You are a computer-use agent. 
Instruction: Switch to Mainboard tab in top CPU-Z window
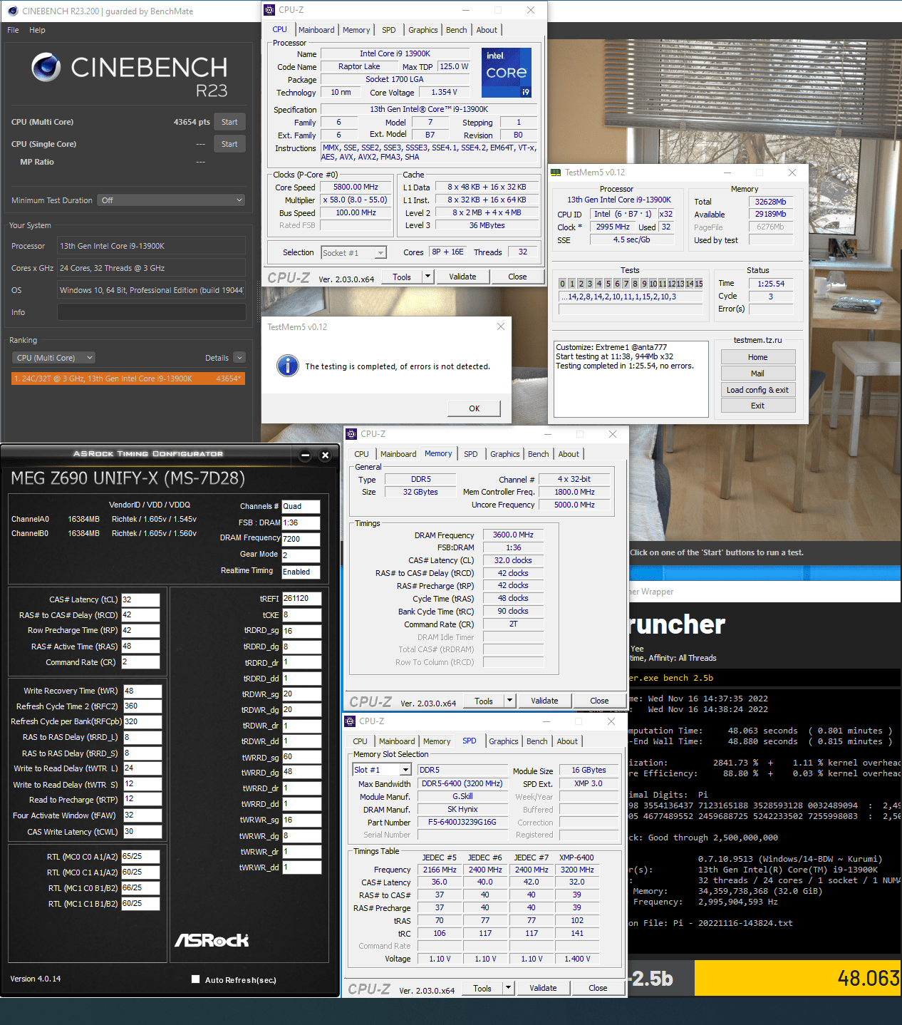pyautogui.click(x=316, y=30)
